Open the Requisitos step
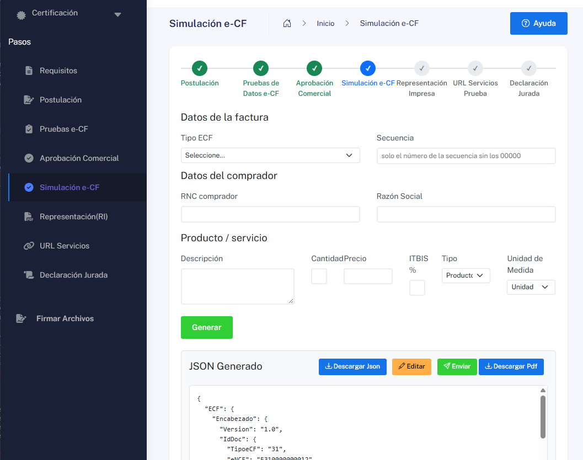583x460 pixels. coord(58,71)
